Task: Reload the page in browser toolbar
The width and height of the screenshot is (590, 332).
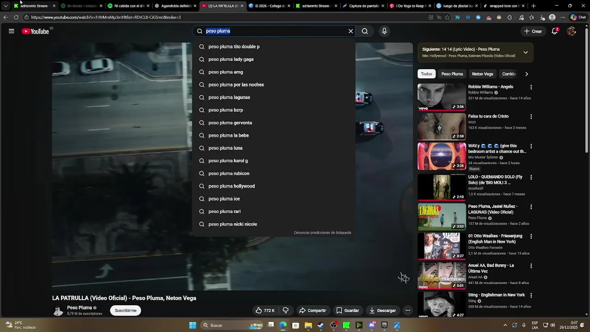Action: click(16, 18)
